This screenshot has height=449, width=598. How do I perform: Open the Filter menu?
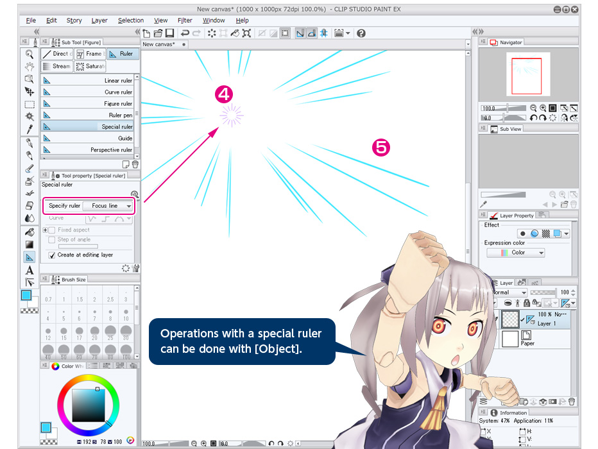(x=185, y=21)
